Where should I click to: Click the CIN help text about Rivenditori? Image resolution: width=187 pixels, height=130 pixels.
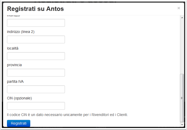68,115
